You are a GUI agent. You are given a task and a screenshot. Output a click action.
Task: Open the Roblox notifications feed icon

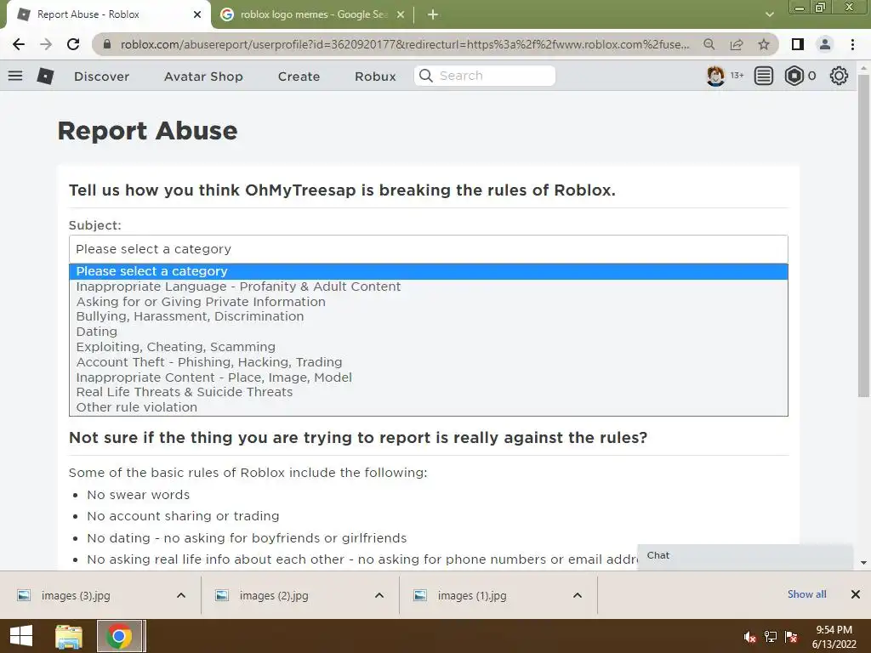(764, 76)
